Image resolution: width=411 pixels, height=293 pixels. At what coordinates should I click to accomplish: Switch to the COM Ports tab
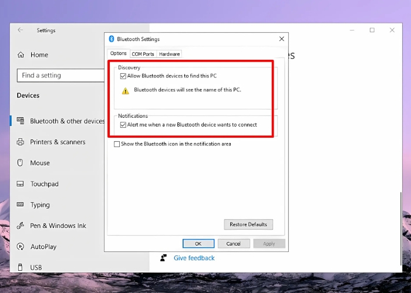pyautogui.click(x=143, y=54)
